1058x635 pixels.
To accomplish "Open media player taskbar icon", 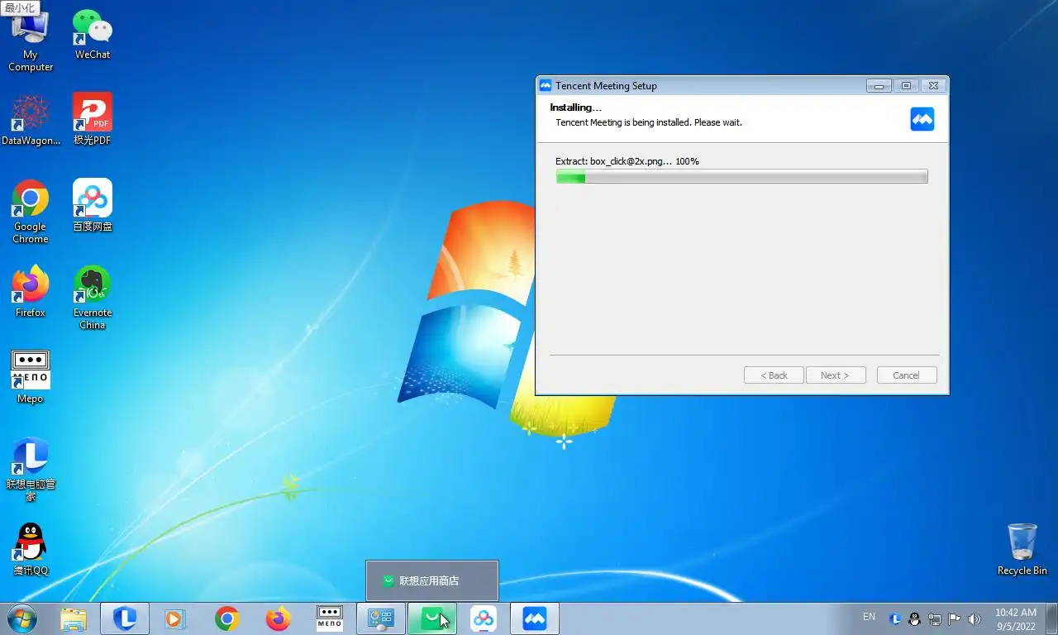I will pos(175,618).
